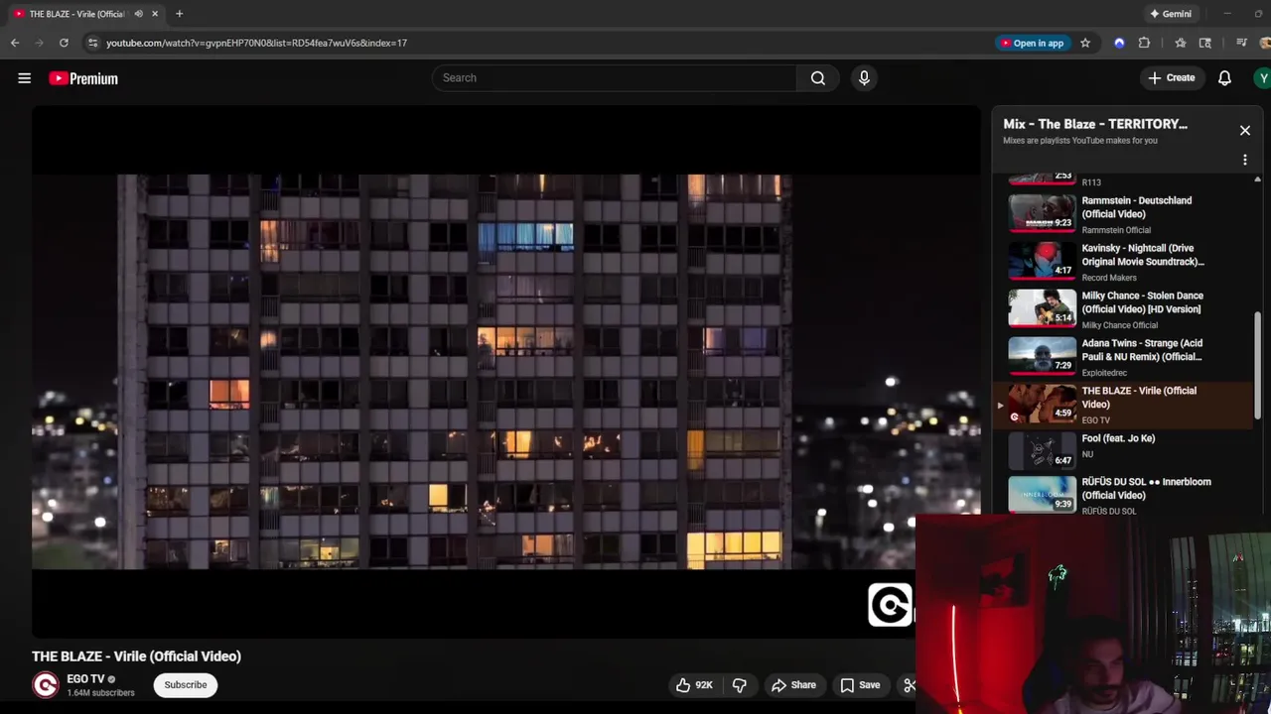Open the account avatar with letter Y
Image resolution: width=1271 pixels, height=714 pixels.
coord(1262,78)
